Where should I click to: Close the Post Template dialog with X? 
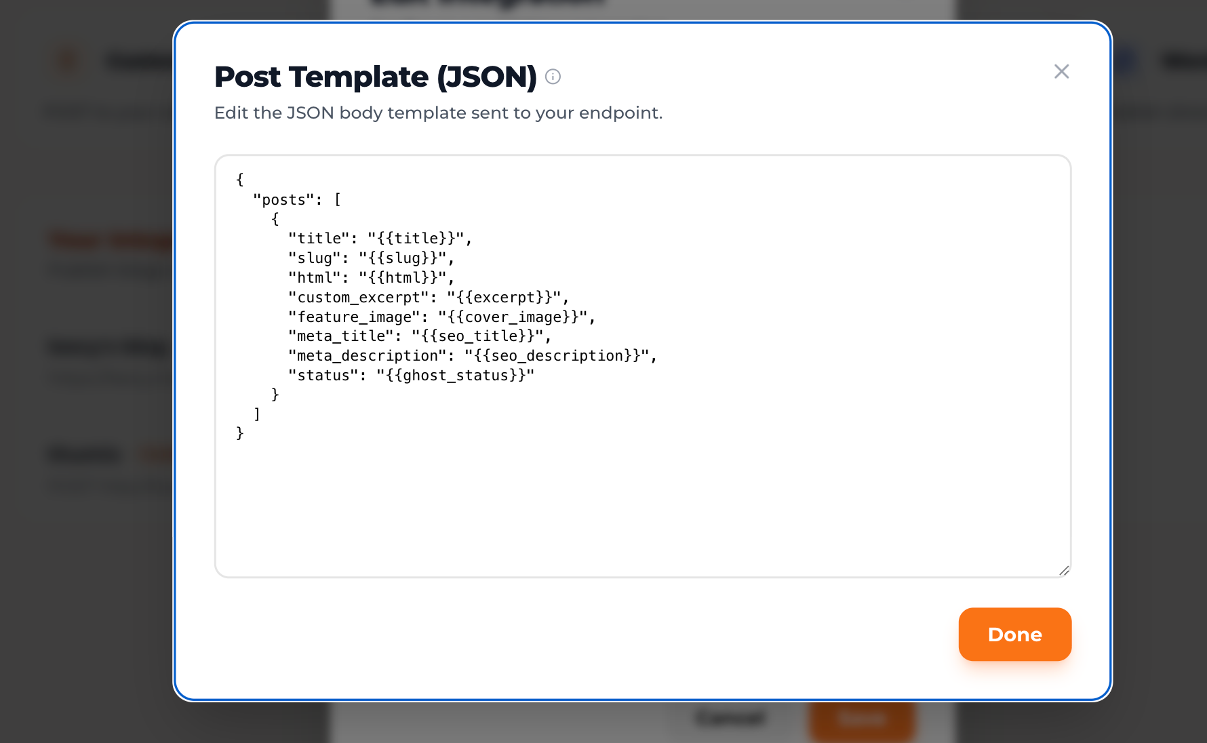point(1061,71)
